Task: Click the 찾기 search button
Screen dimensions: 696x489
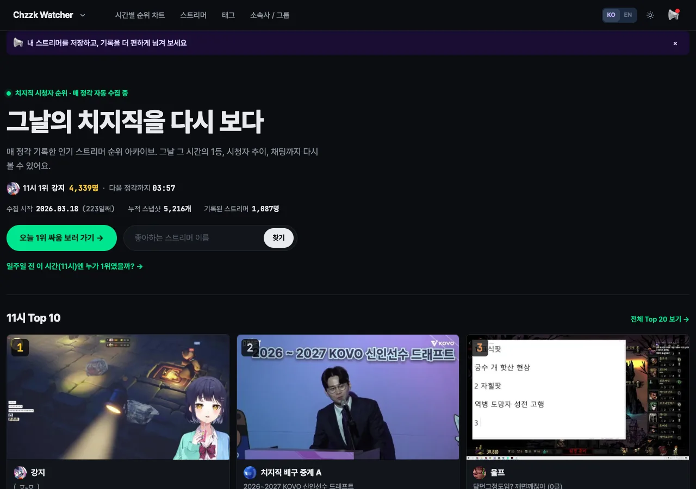Action: 278,238
